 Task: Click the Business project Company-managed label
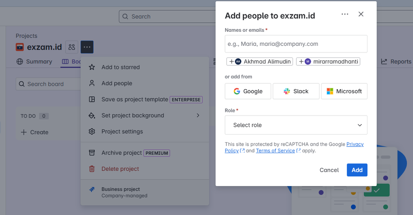pos(124,192)
